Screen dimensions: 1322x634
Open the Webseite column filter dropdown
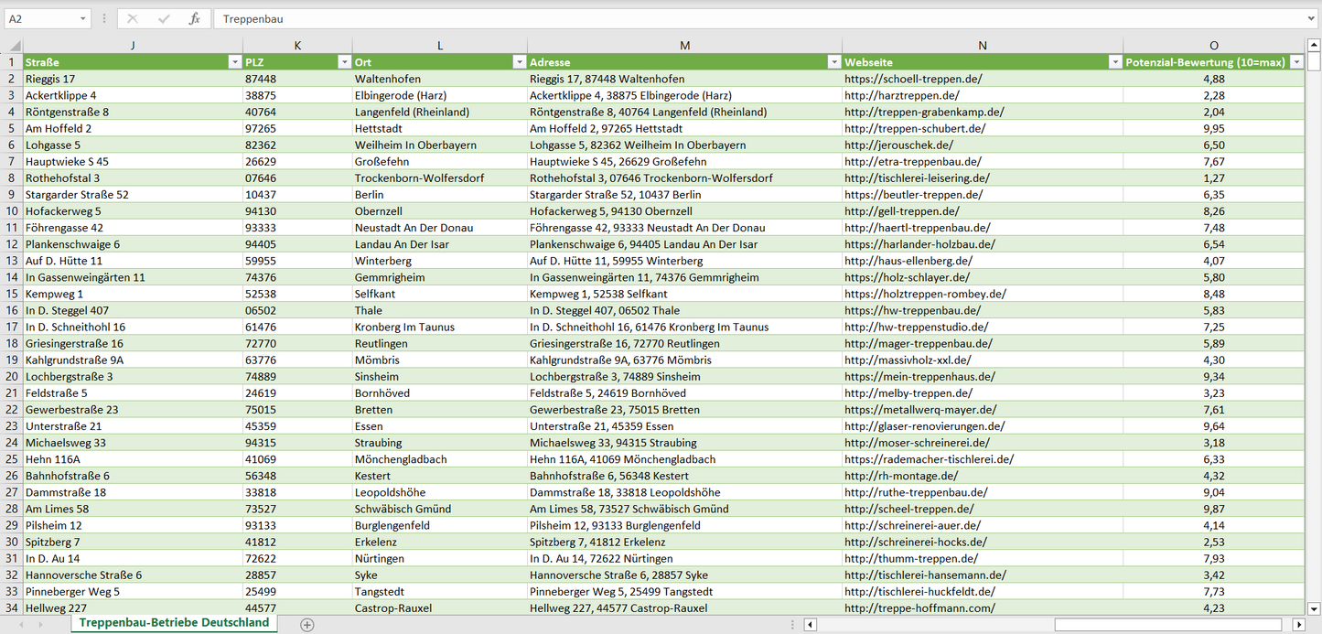point(1114,62)
